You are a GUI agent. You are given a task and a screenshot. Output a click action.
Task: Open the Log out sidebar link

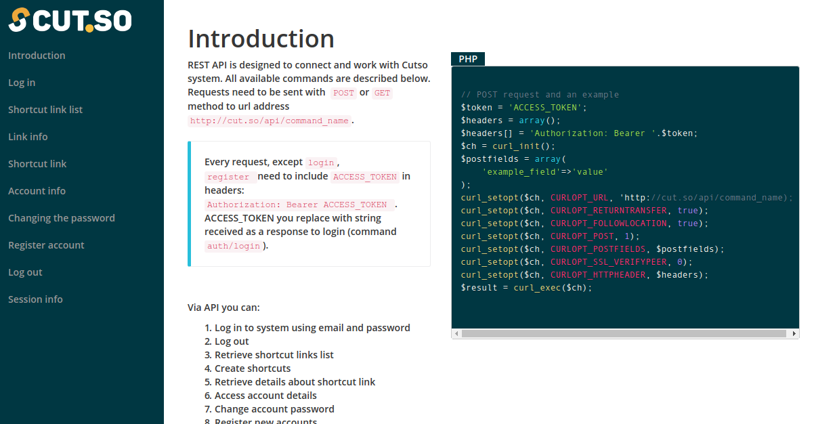tap(25, 272)
